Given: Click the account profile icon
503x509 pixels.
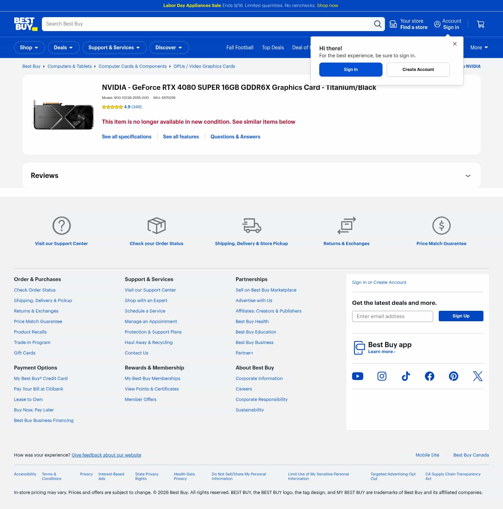Looking at the screenshot, I should point(437,24).
